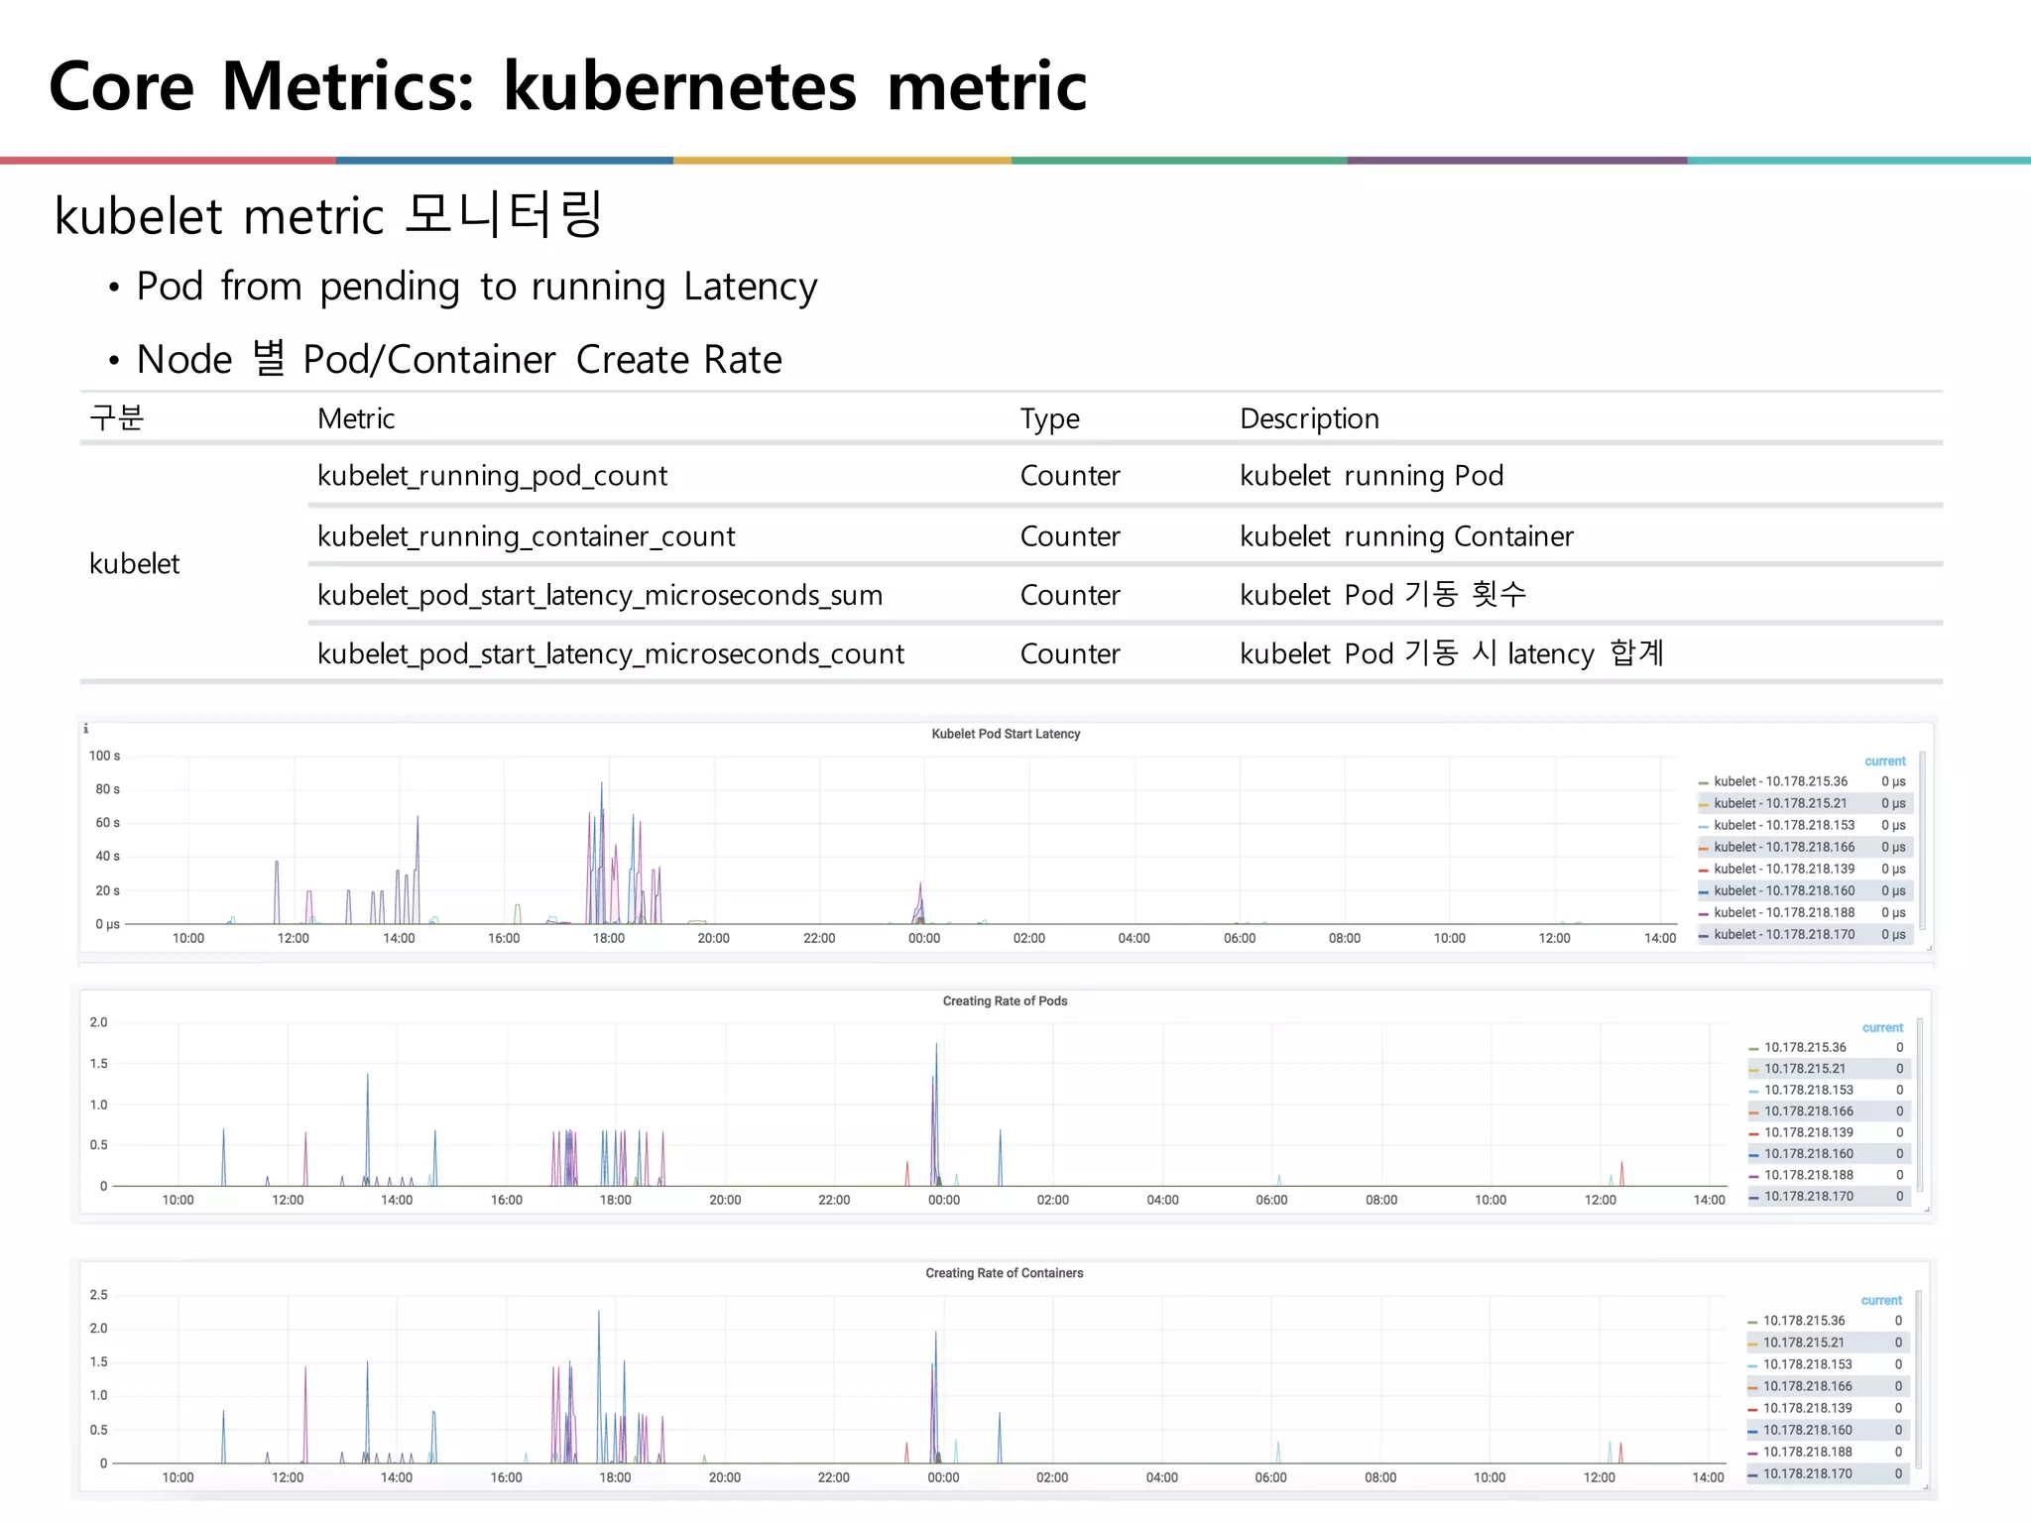Viewport: 2031px width, 1523px height.
Task: Click resize handle of Kubelet Pod Start Latency panel
Action: pyautogui.click(x=1929, y=948)
